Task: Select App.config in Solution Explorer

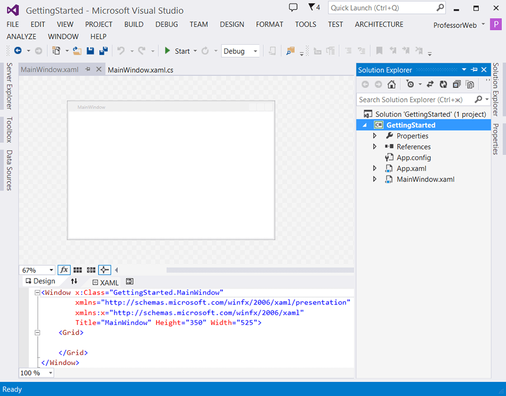Action: tap(414, 157)
